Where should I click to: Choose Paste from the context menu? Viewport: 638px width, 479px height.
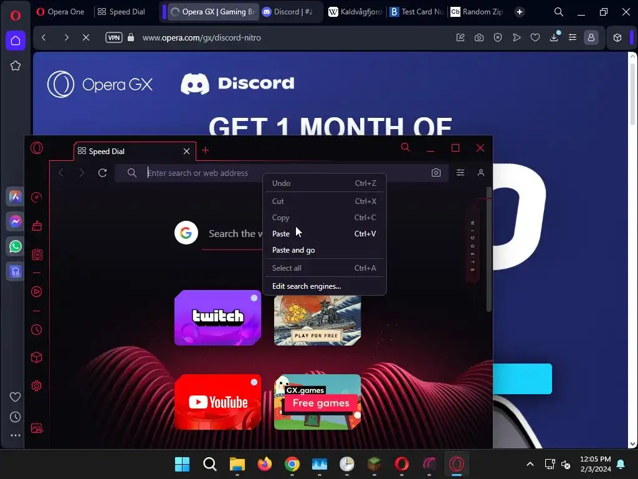(324, 234)
